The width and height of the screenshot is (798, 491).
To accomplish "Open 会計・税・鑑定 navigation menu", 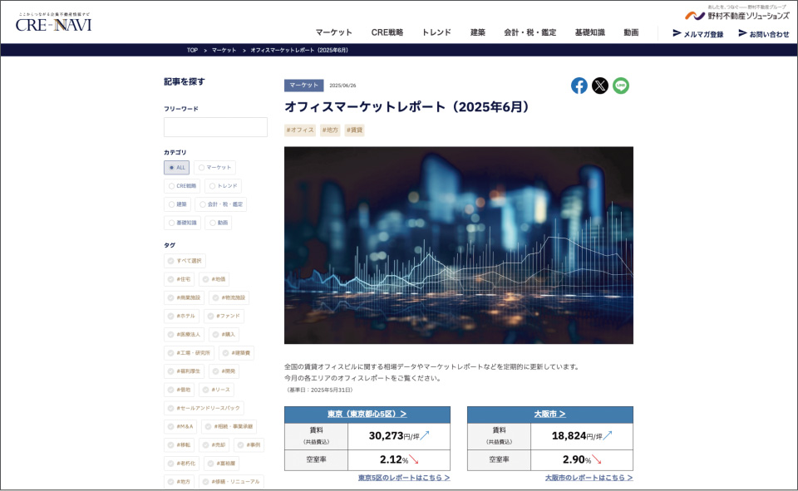I will pyautogui.click(x=530, y=32).
